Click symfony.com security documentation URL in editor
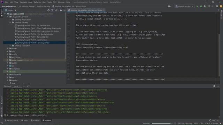 [x=102, y=48]
